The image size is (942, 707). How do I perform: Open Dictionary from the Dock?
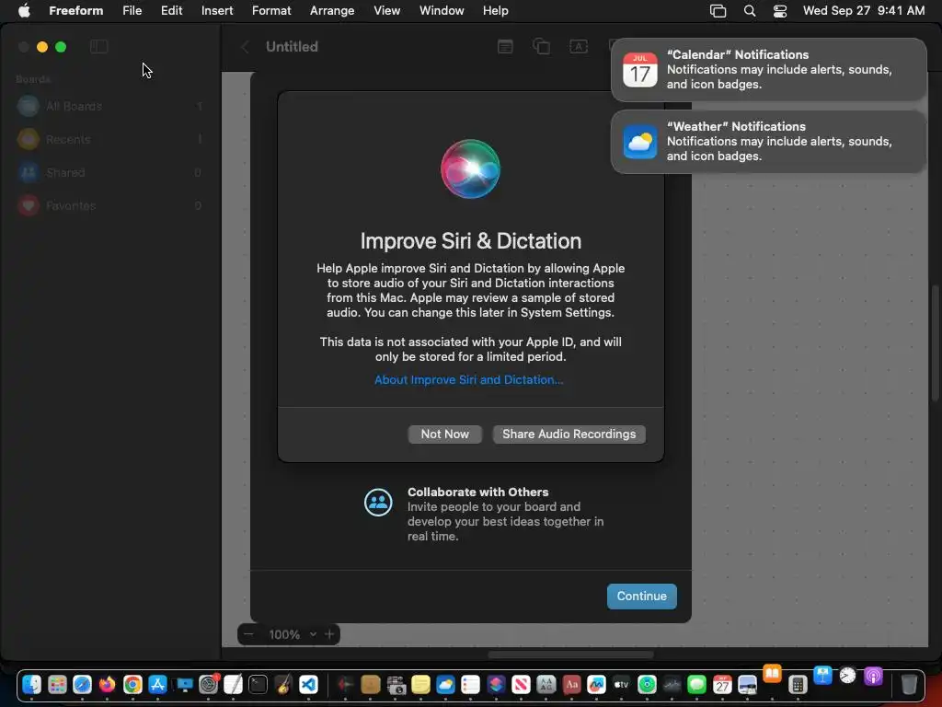pos(571,685)
